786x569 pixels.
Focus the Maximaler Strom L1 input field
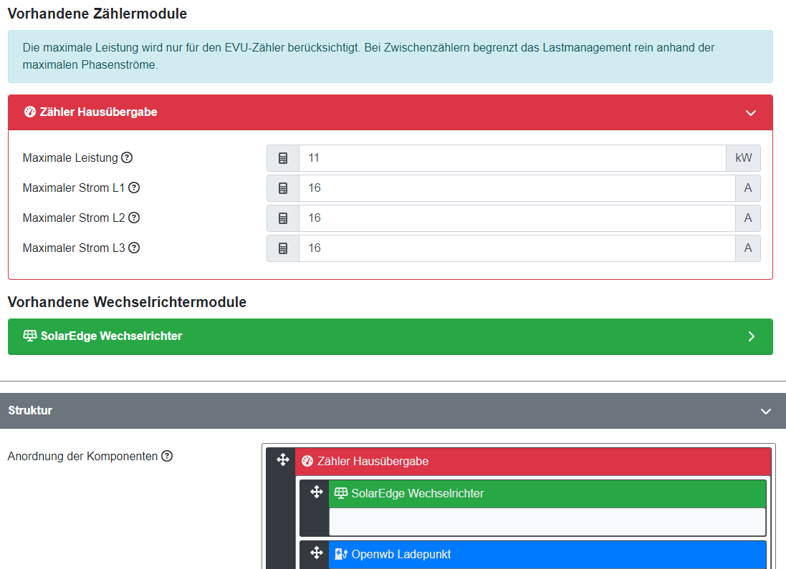coord(517,188)
